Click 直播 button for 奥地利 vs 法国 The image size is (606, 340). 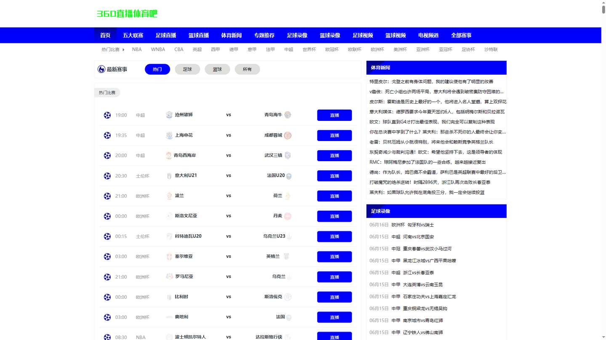(x=335, y=317)
